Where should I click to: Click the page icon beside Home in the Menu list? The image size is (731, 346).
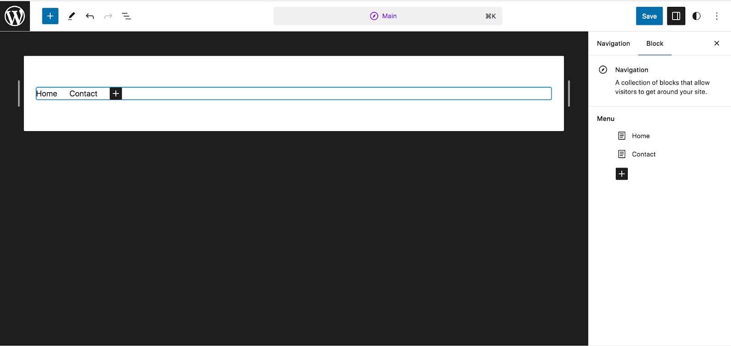[x=622, y=136]
